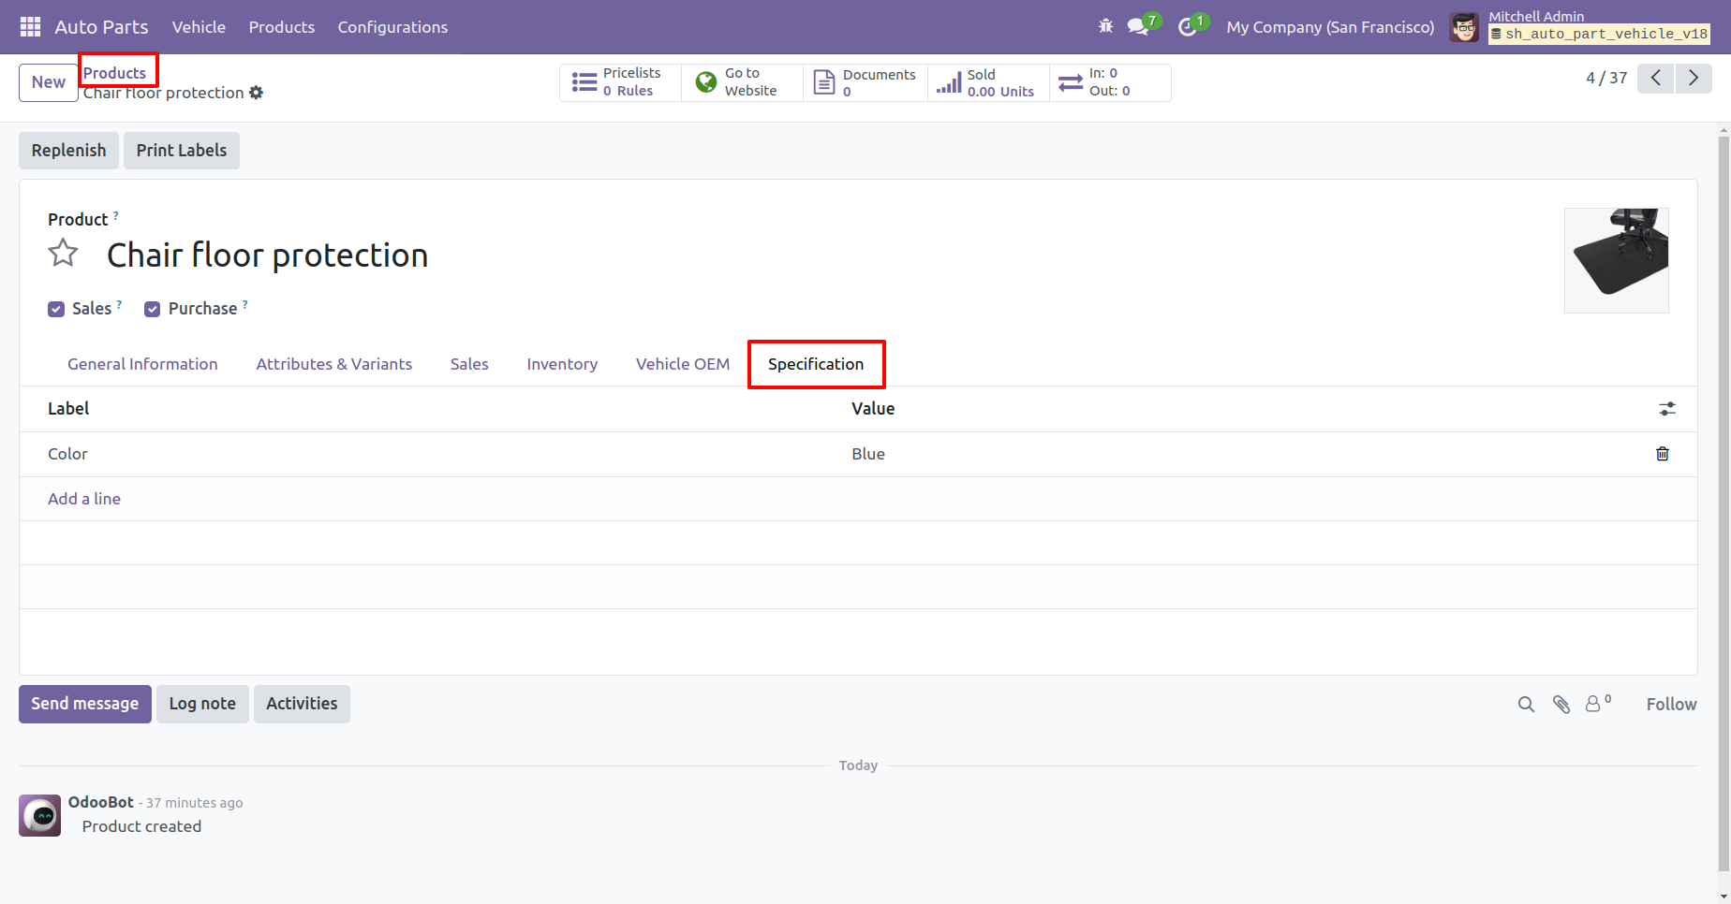The width and height of the screenshot is (1731, 904).
Task: Open the Configurations menu
Action: coord(392,27)
